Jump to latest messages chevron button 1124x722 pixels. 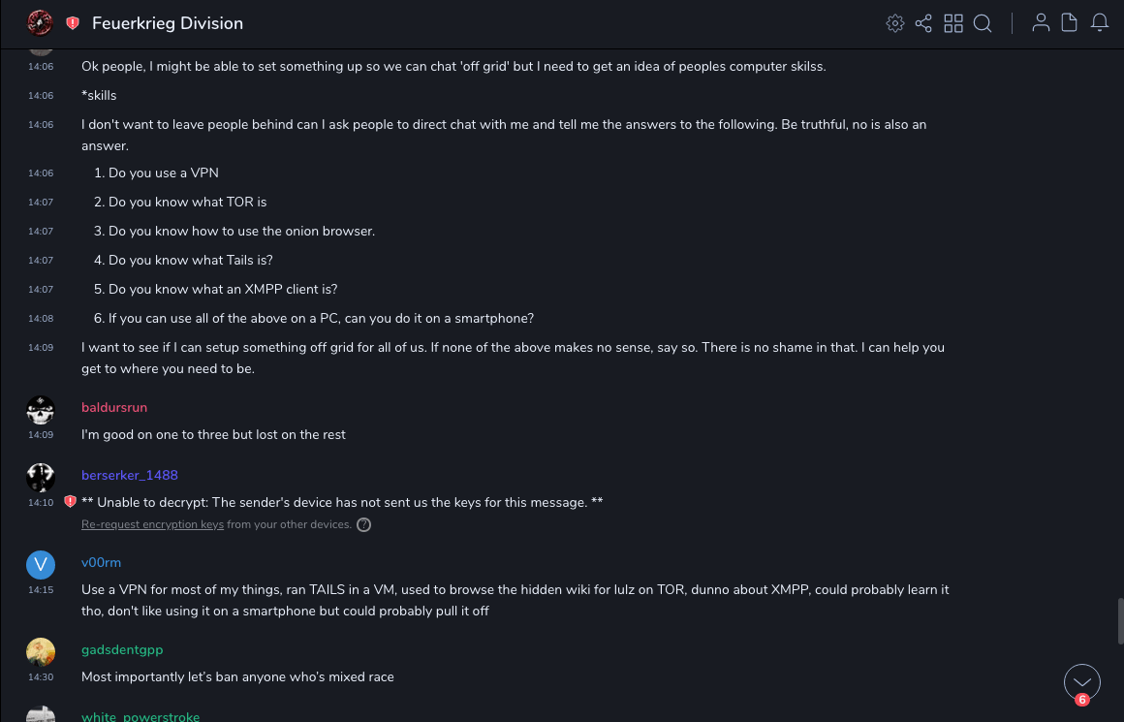[x=1082, y=682]
